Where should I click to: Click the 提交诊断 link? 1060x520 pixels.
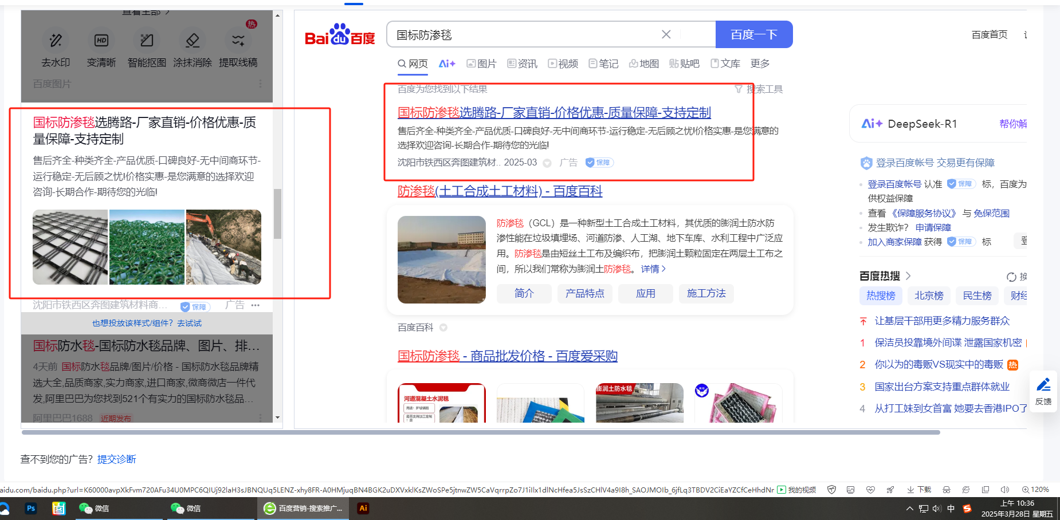tap(117, 459)
